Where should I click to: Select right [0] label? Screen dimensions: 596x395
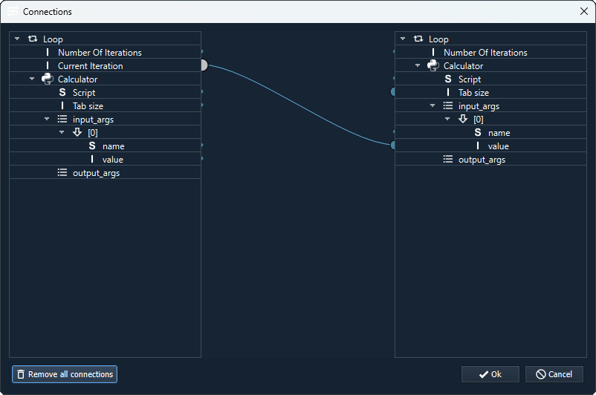pyautogui.click(x=479, y=120)
